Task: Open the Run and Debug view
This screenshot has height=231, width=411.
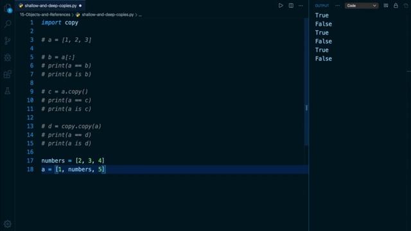Action: (8, 57)
